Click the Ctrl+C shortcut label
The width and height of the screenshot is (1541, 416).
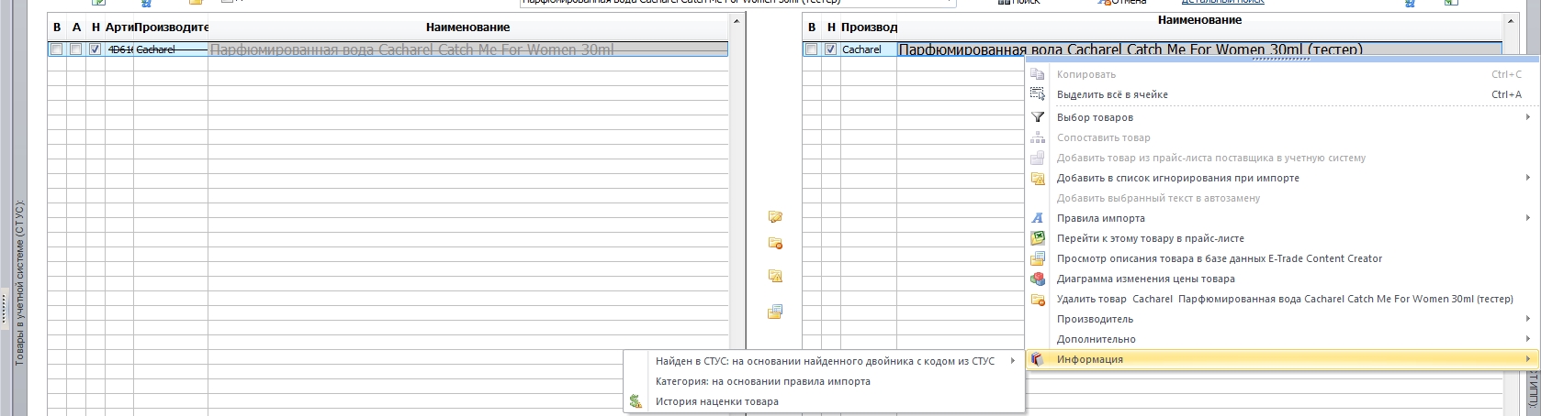[x=1506, y=74]
